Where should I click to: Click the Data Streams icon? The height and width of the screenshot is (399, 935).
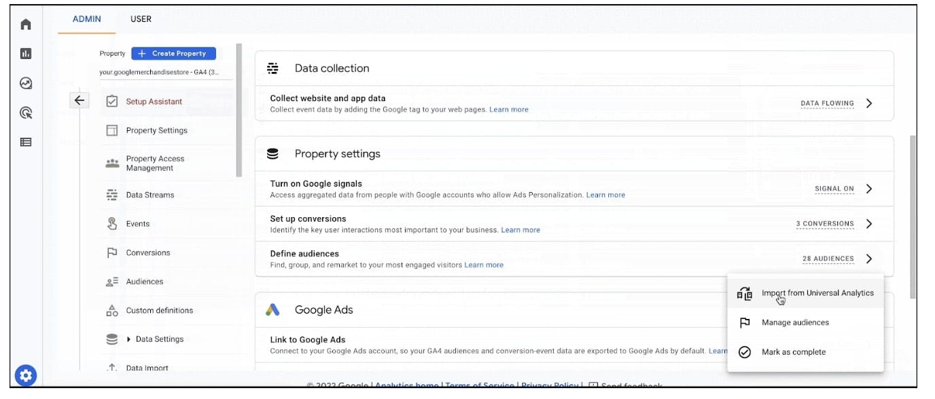click(112, 195)
